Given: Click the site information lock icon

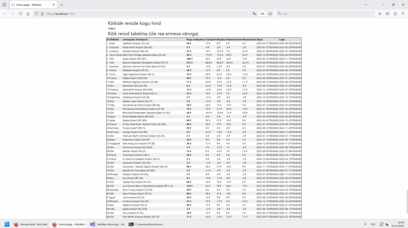Looking at the screenshot, I should pyautogui.click(x=42, y=14).
